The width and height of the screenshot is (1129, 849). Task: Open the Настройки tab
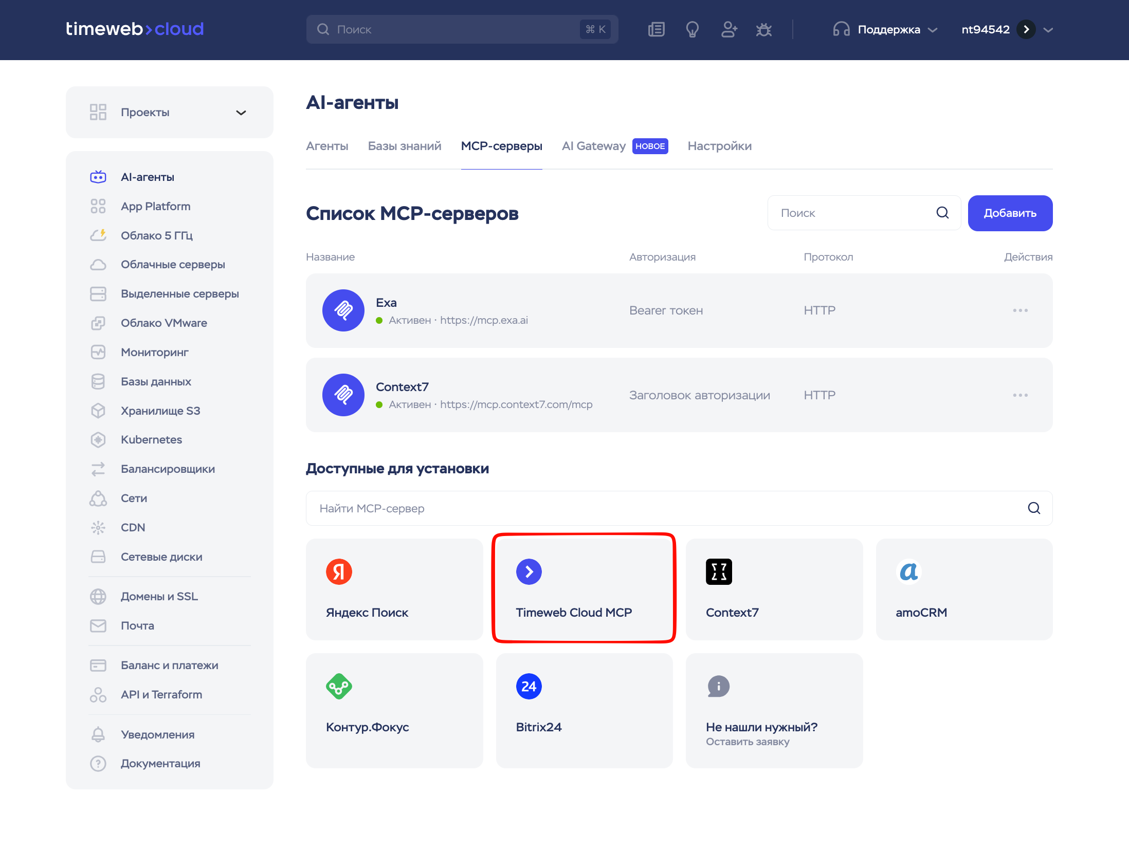pyautogui.click(x=719, y=146)
